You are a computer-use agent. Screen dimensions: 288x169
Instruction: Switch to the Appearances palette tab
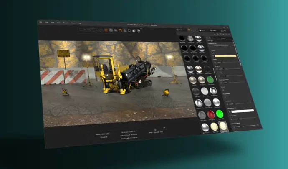[192, 30]
